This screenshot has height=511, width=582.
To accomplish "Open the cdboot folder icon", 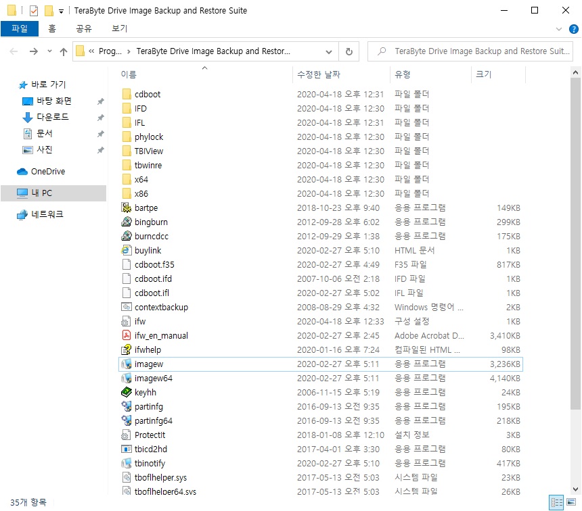I will pos(127,94).
